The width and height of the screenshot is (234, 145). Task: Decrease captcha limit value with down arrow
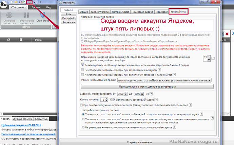pos(209,60)
